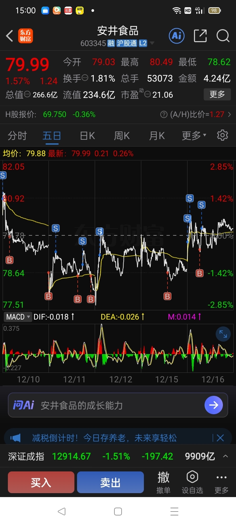
Task: Tap battery indicator in status bar
Action: pyautogui.click(x=214, y=11)
